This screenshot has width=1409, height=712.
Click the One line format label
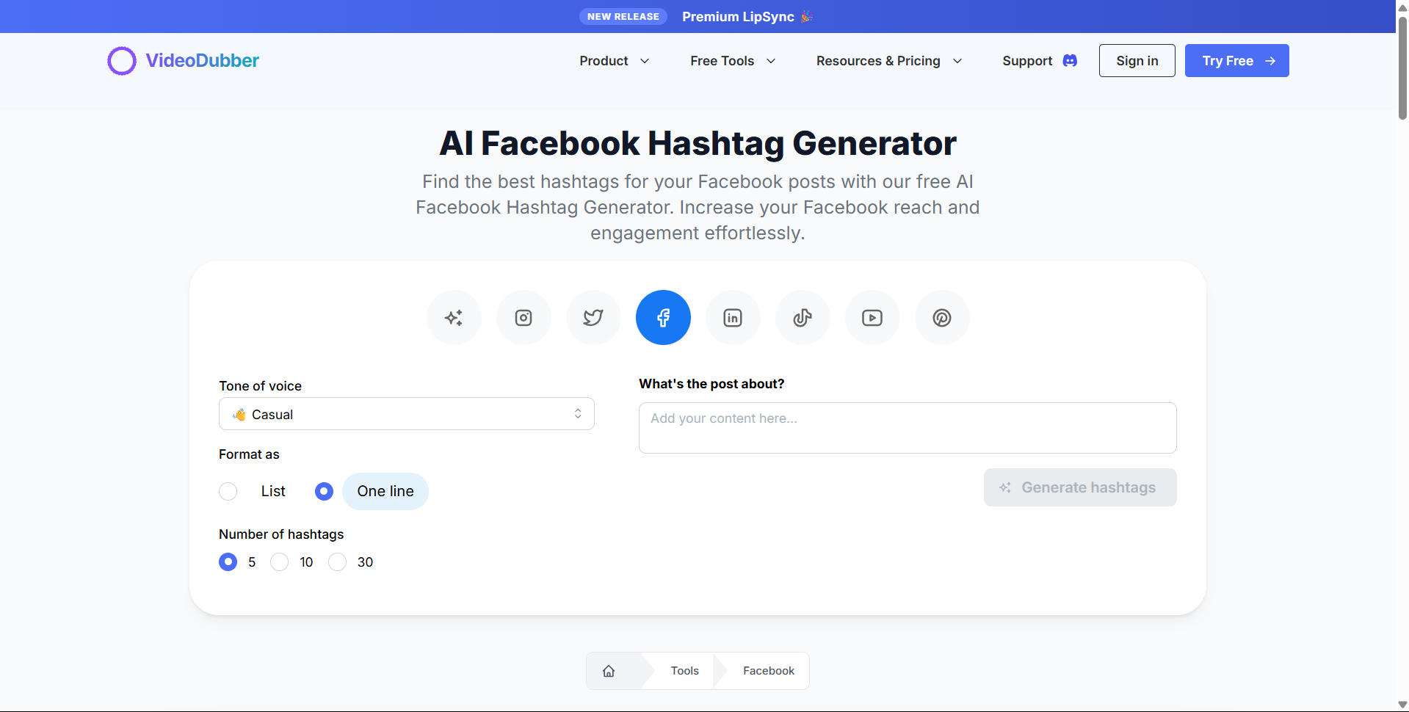point(385,491)
